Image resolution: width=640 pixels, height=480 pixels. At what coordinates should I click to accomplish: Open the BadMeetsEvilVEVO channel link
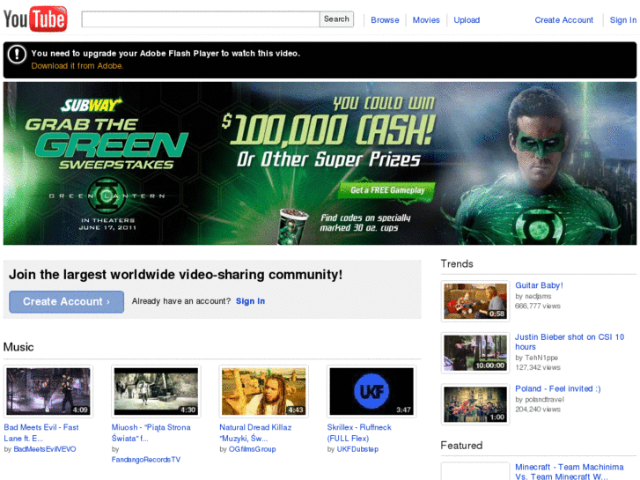point(45,449)
